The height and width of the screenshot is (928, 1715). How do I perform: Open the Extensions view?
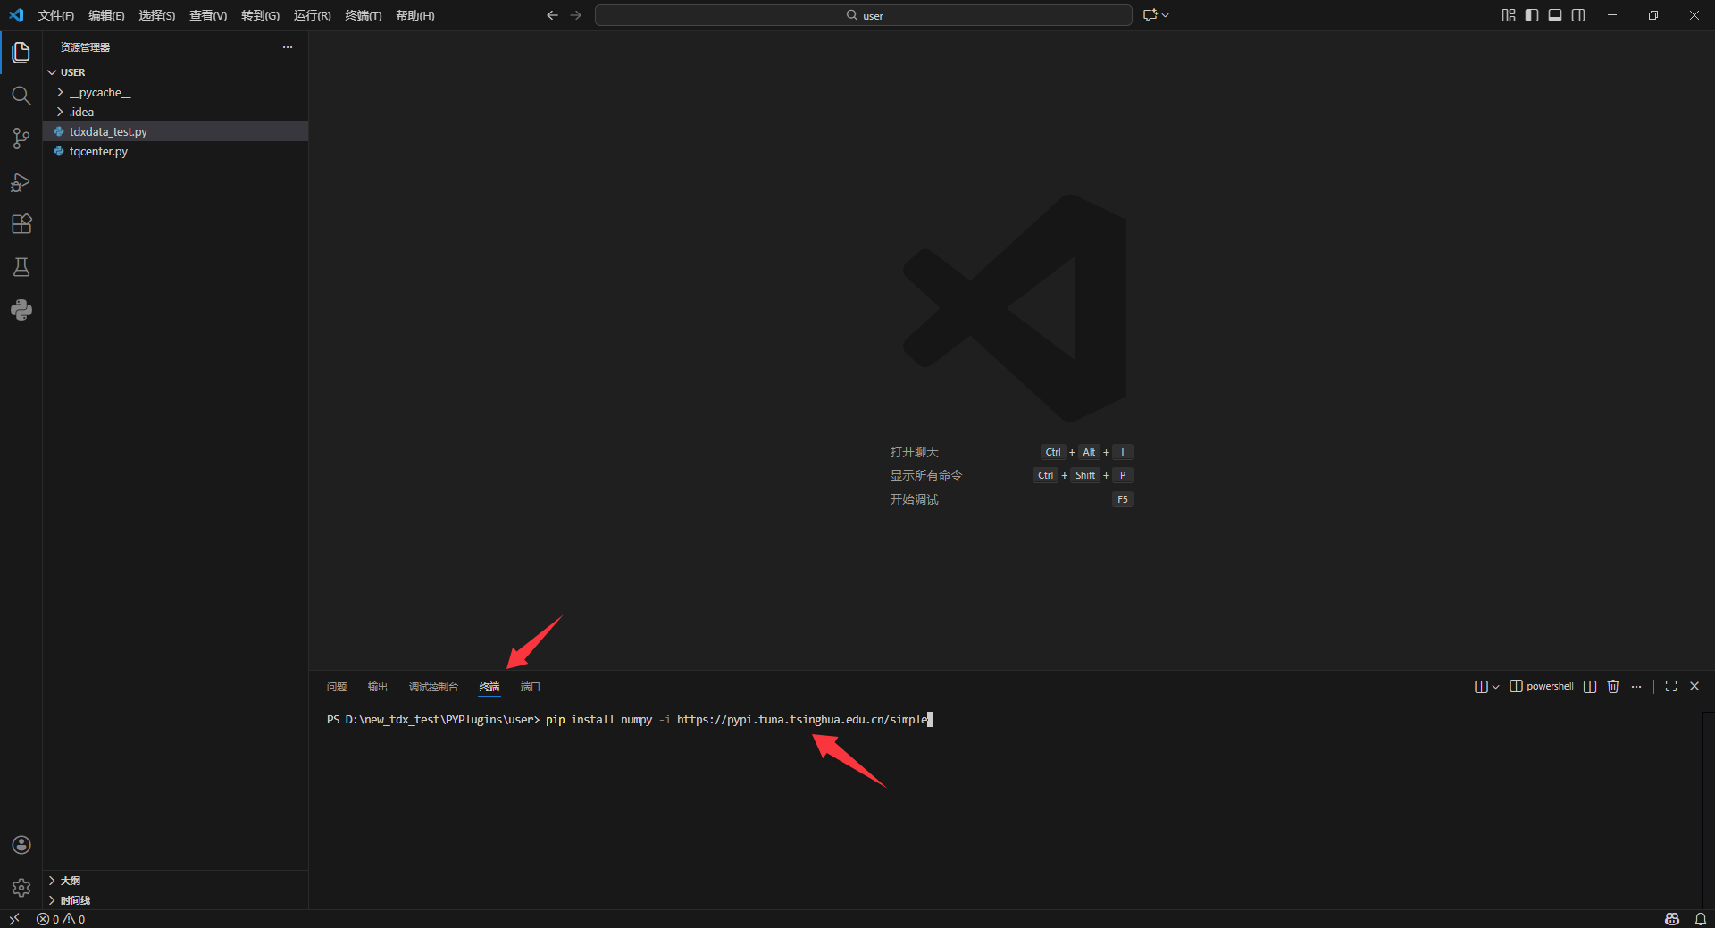pos(21,224)
